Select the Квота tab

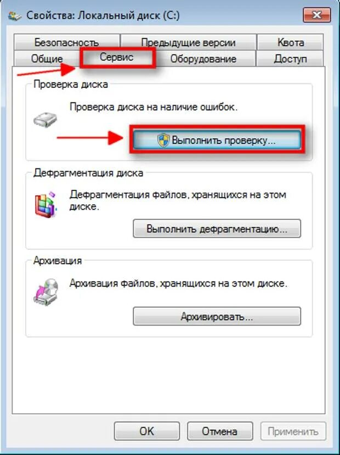pos(290,42)
